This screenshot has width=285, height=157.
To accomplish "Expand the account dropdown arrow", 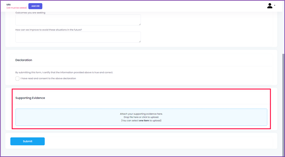I will point(275,5).
